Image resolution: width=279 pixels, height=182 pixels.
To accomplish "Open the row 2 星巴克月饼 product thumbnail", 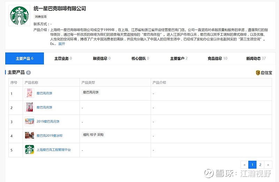I will pyautogui.click(x=29, y=107).
